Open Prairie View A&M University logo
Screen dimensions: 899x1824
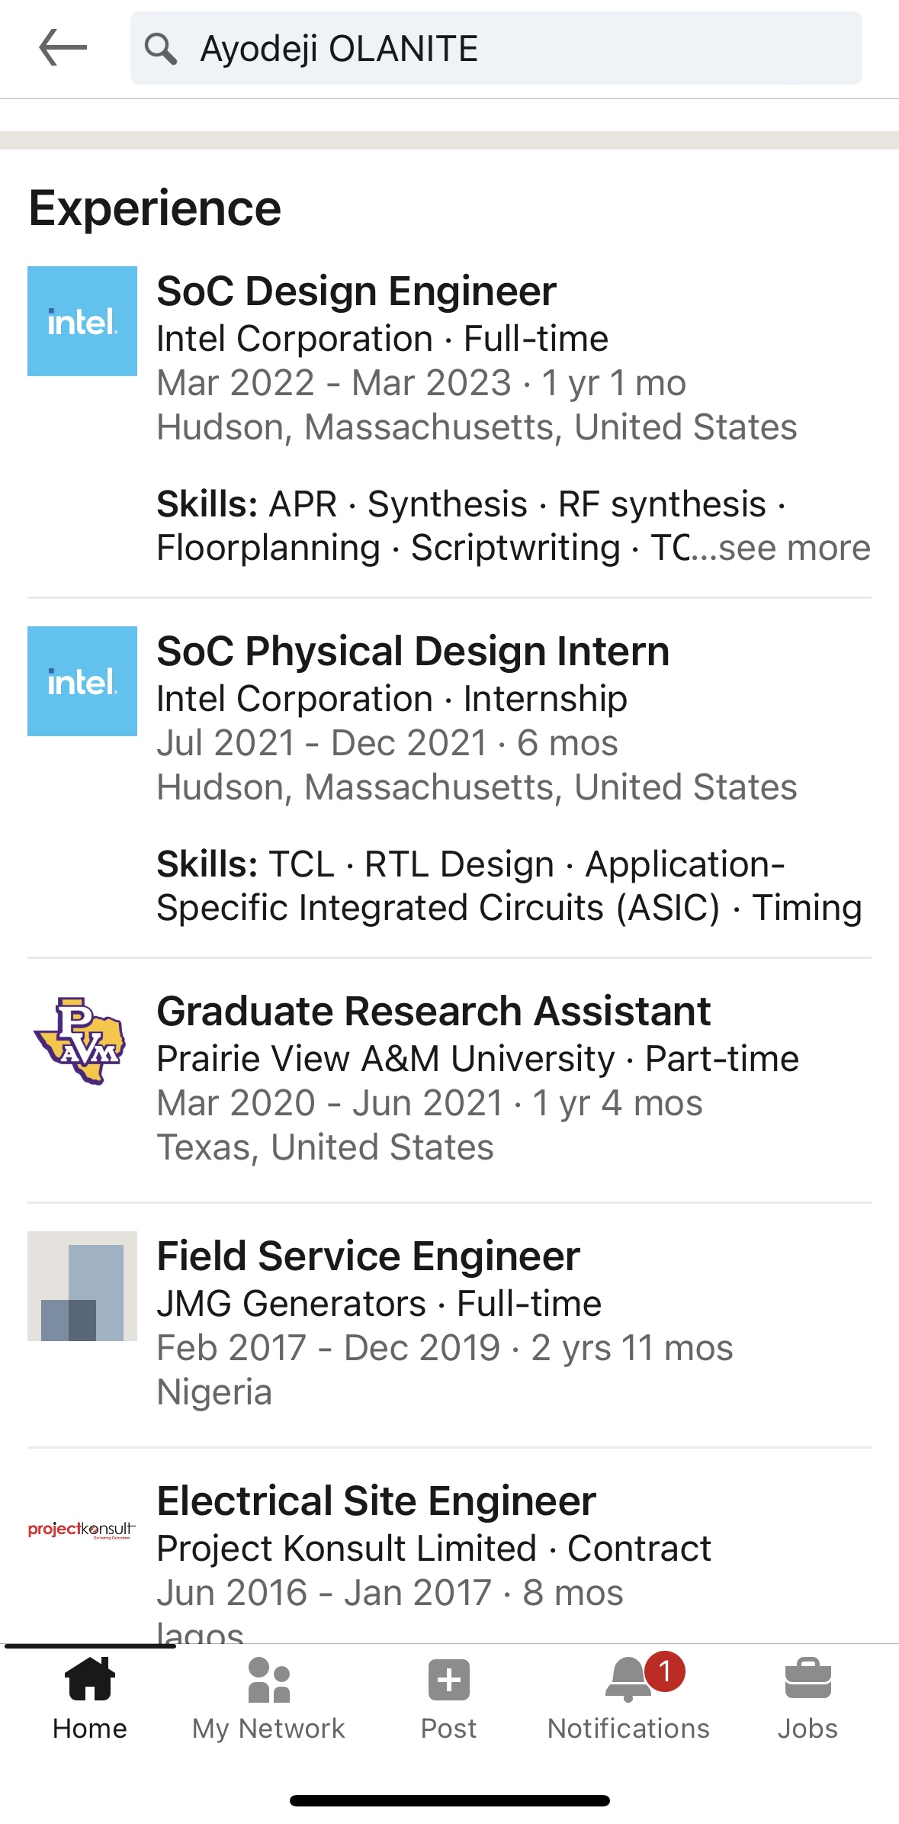point(81,1041)
